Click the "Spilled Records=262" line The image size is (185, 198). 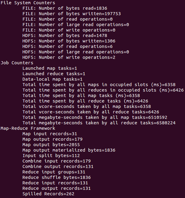pyautogui.click(x=48, y=194)
